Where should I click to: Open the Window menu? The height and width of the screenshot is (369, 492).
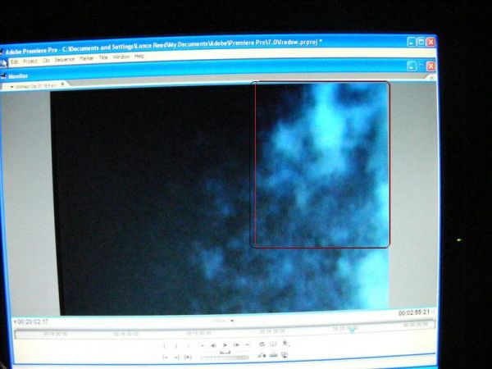coord(121,57)
